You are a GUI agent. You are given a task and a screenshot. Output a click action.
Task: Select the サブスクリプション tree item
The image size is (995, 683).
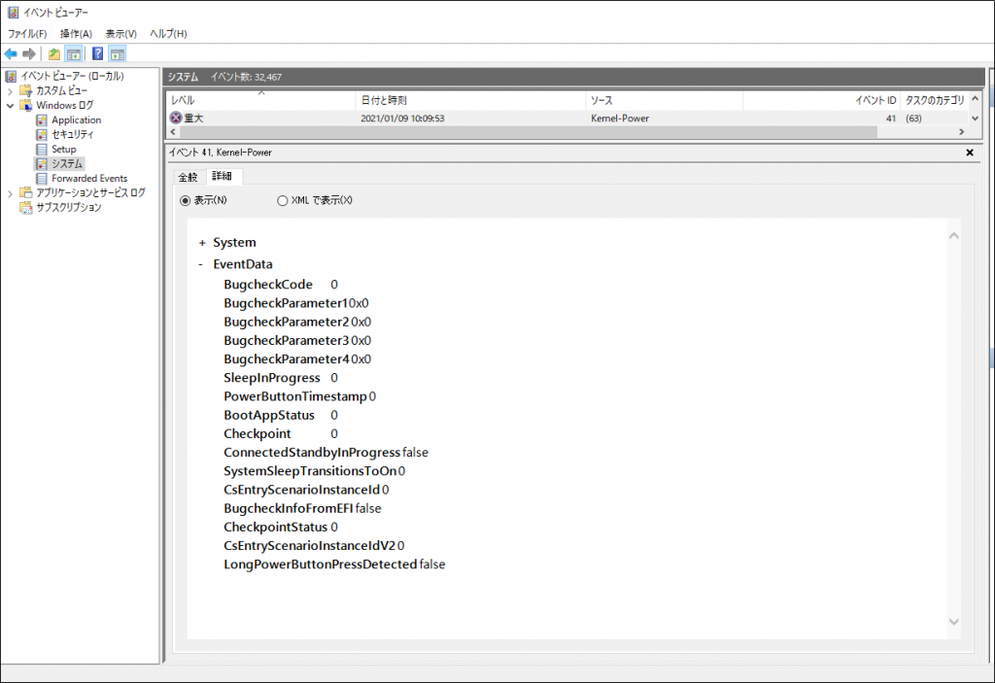(69, 208)
